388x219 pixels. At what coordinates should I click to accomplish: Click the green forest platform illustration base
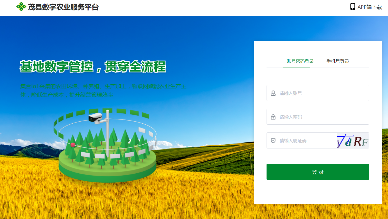pos(107,168)
